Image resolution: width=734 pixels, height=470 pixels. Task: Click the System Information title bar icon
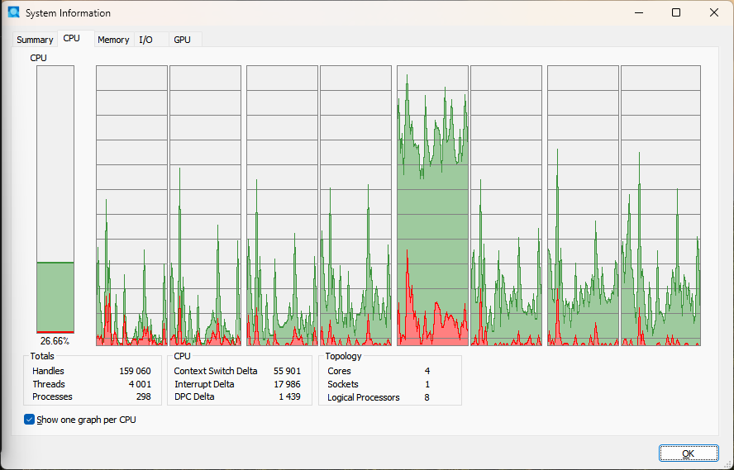coord(13,12)
